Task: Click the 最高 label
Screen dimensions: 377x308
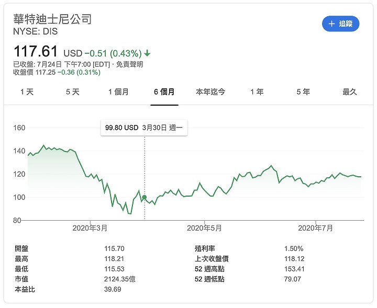Action: 21,258
